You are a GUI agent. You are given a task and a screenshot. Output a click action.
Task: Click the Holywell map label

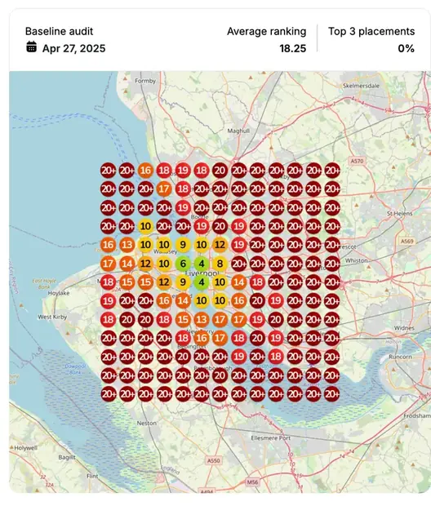pos(26,448)
